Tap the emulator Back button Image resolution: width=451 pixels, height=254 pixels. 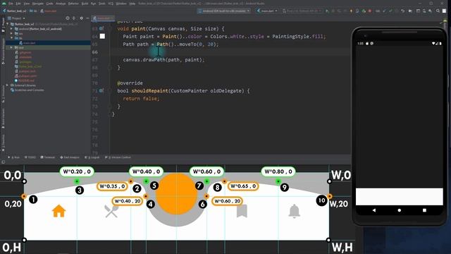point(374,210)
